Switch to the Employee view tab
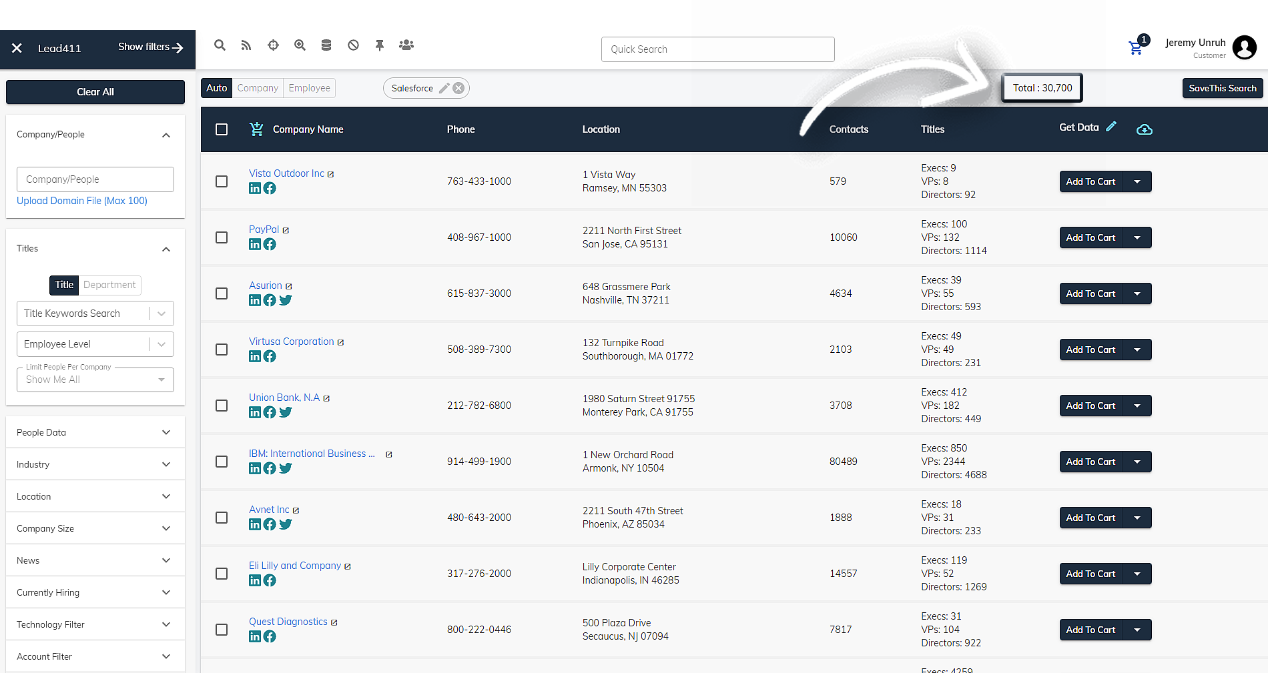Image resolution: width=1268 pixels, height=673 pixels. point(309,88)
